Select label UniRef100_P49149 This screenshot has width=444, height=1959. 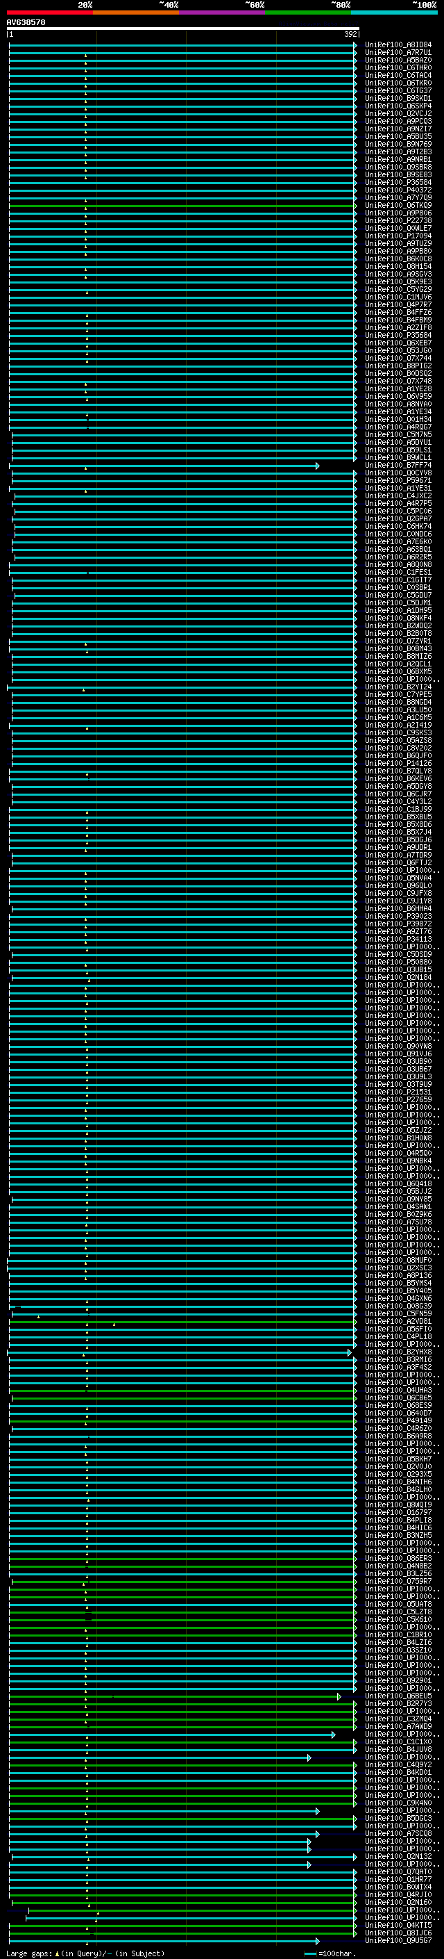(398, 1420)
